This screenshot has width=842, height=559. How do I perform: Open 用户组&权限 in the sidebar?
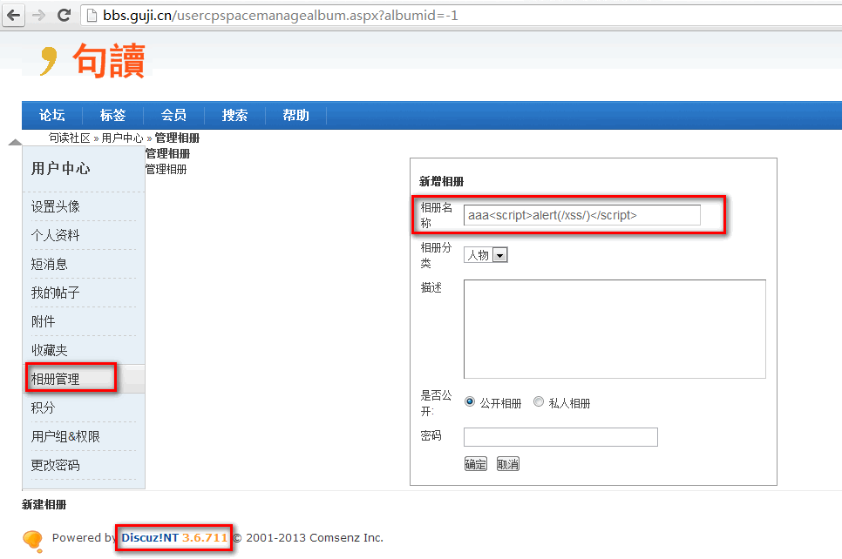[x=65, y=437]
